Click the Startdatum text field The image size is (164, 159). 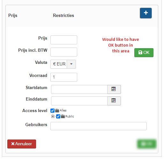point(79,89)
